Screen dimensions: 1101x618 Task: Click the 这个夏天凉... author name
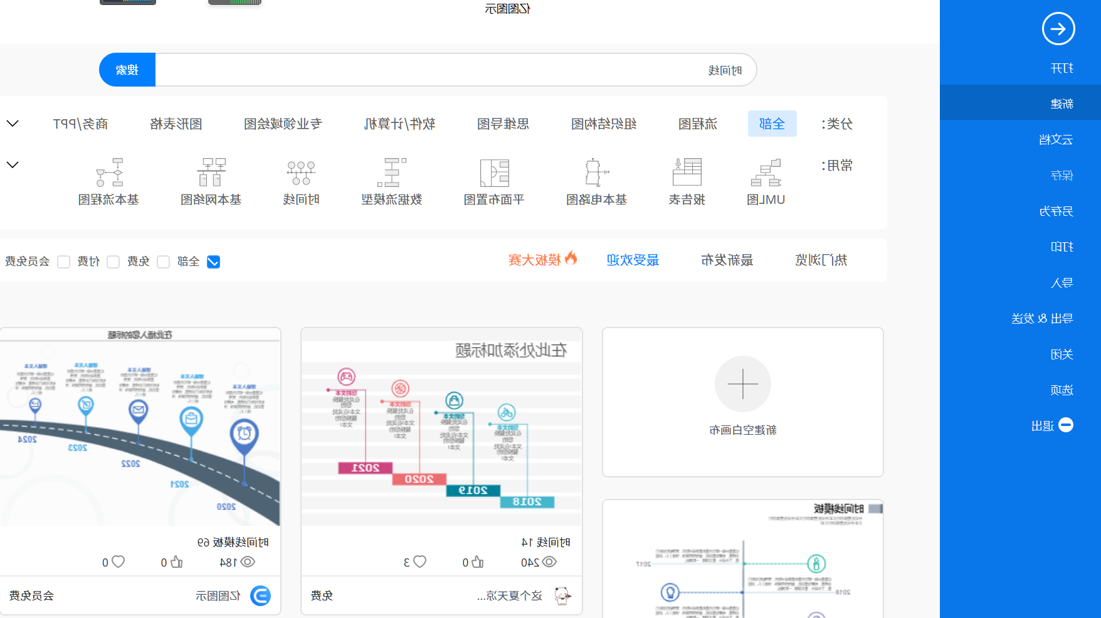click(x=510, y=595)
